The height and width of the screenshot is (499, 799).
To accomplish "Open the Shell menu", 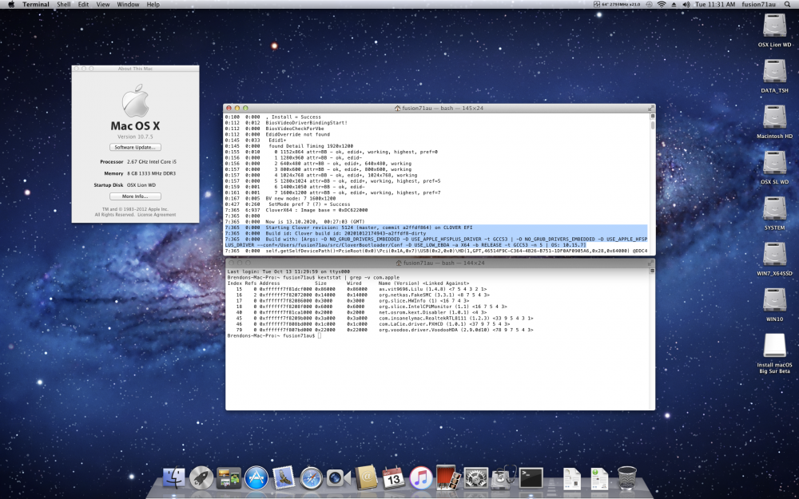I will [x=64, y=5].
